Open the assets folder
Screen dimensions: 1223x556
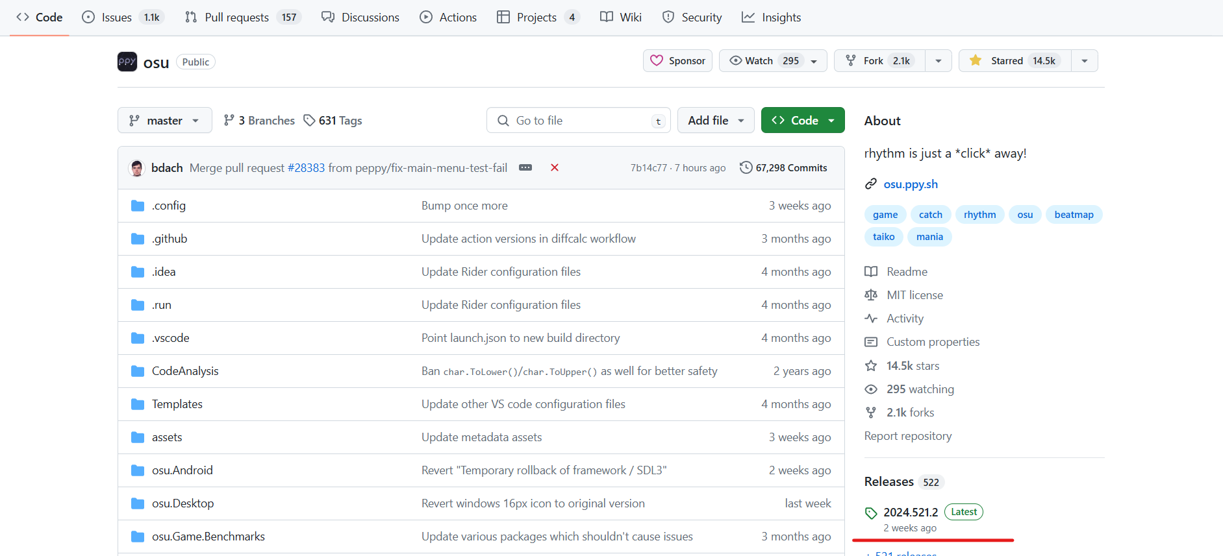tap(167, 437)
